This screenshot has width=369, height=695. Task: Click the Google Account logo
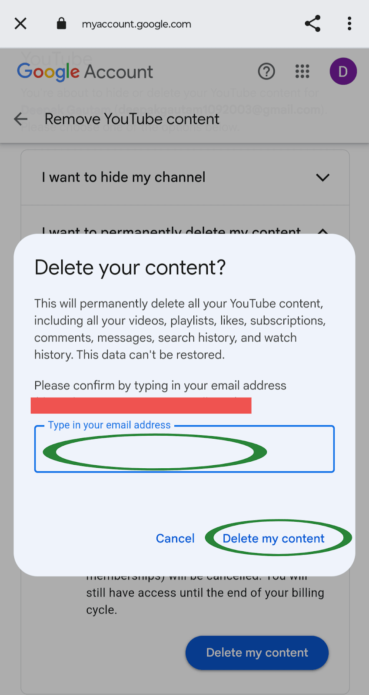click(85, 72)
